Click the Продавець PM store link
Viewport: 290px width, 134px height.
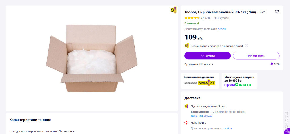(197, 64)
